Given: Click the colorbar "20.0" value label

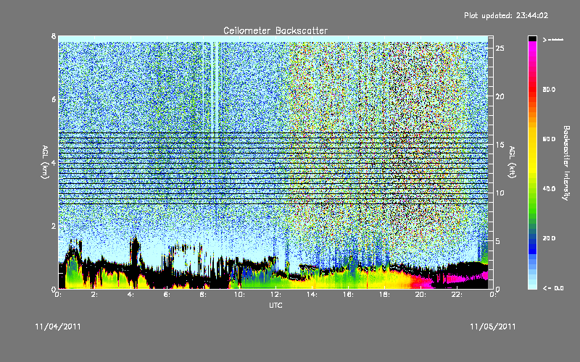Looking at the screenshot, I should point(549,238).
